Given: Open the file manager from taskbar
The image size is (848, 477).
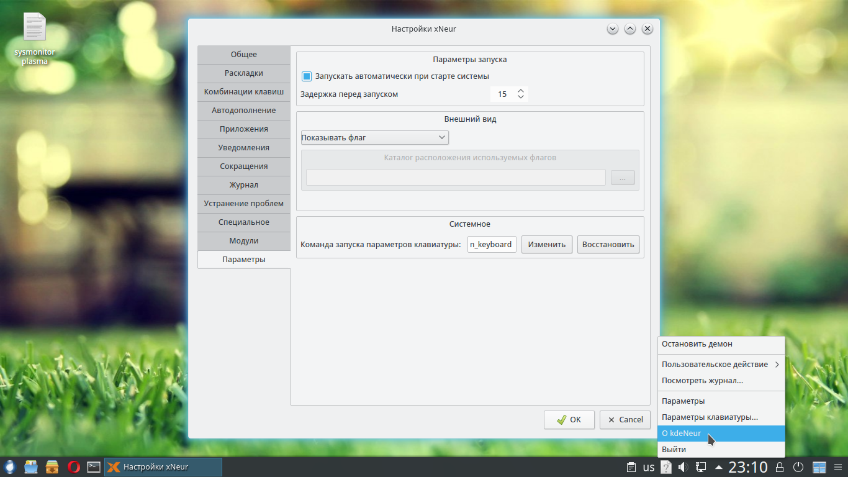Looking at the screenshot, I should [32, 467].
